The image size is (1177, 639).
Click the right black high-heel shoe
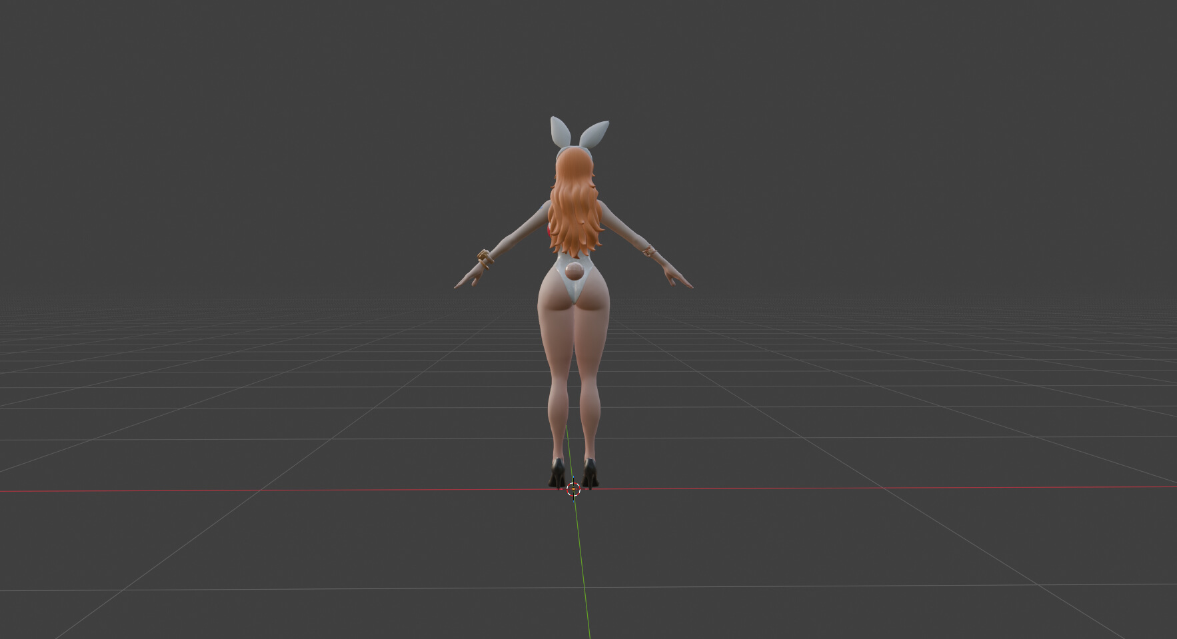590,473
